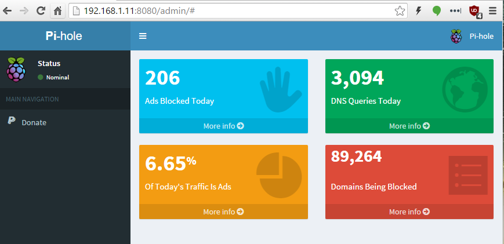This screenshot has width=504, height=244.
Task: Open the Donate sidebar menu item
Action: pos(66,123)
